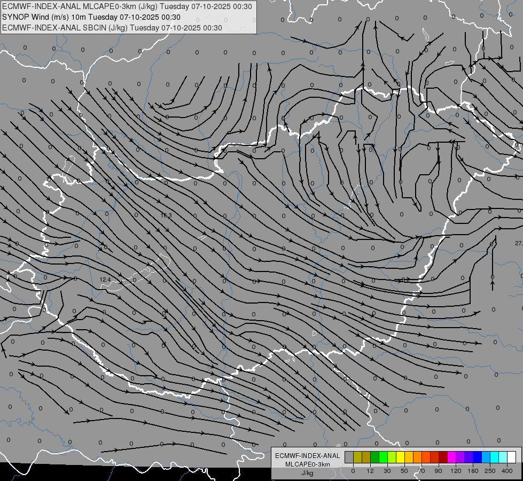The image size is (523, 481).
Task: Select the SYNOP Wind 10m title line
Action: pyautogui.click(x=91, y=17)
